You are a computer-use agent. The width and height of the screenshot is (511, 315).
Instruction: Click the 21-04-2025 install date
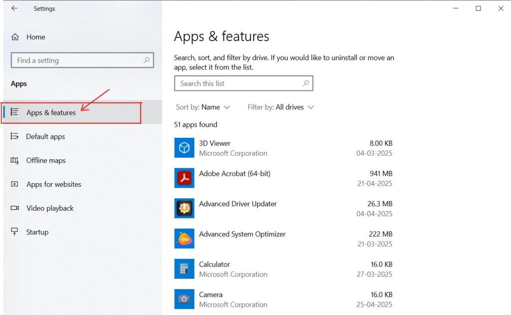(x=375, y=184)
